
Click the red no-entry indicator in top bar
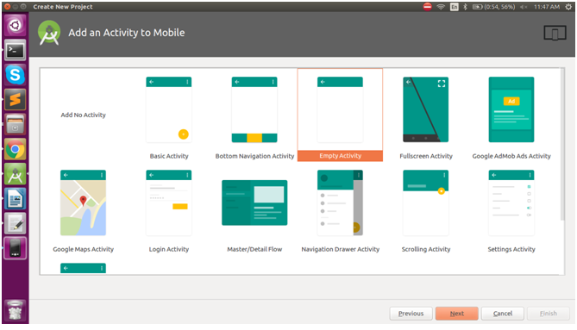427,7
